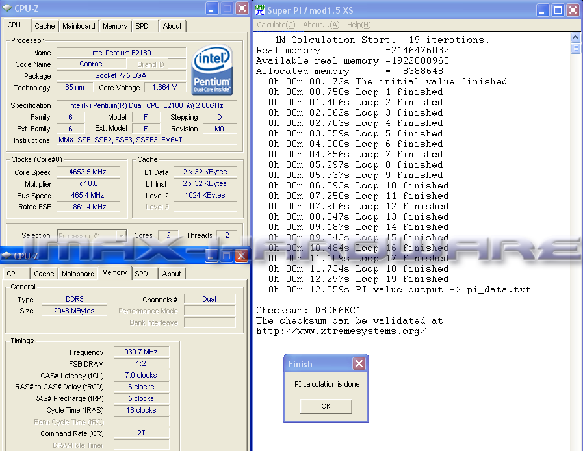Minimize the lower CPU-Z Memory window
The width and height of the screenshot is (583, 451).
[x=211, y=255]
